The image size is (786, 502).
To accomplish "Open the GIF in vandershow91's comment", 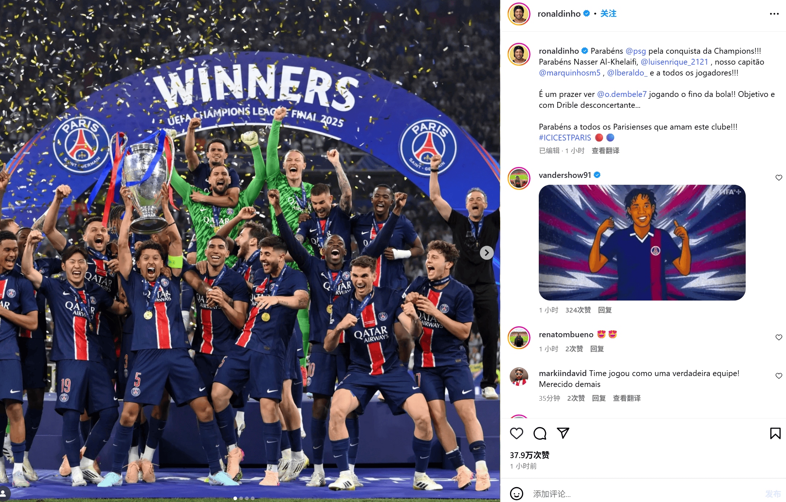I will coord(642,242).
